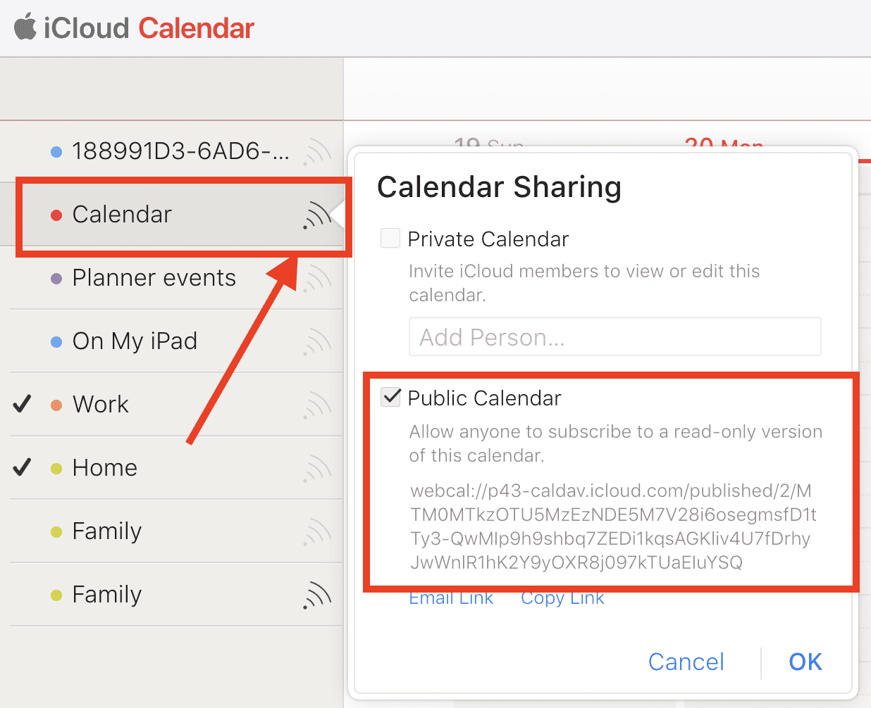Click the Email Link option
The width and height of the screenshot is (871, 708).
click(451, 598)
